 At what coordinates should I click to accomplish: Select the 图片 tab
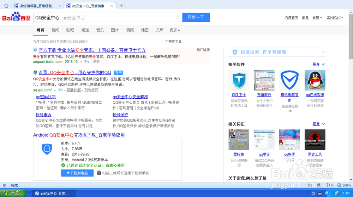(x=115, y=30)
